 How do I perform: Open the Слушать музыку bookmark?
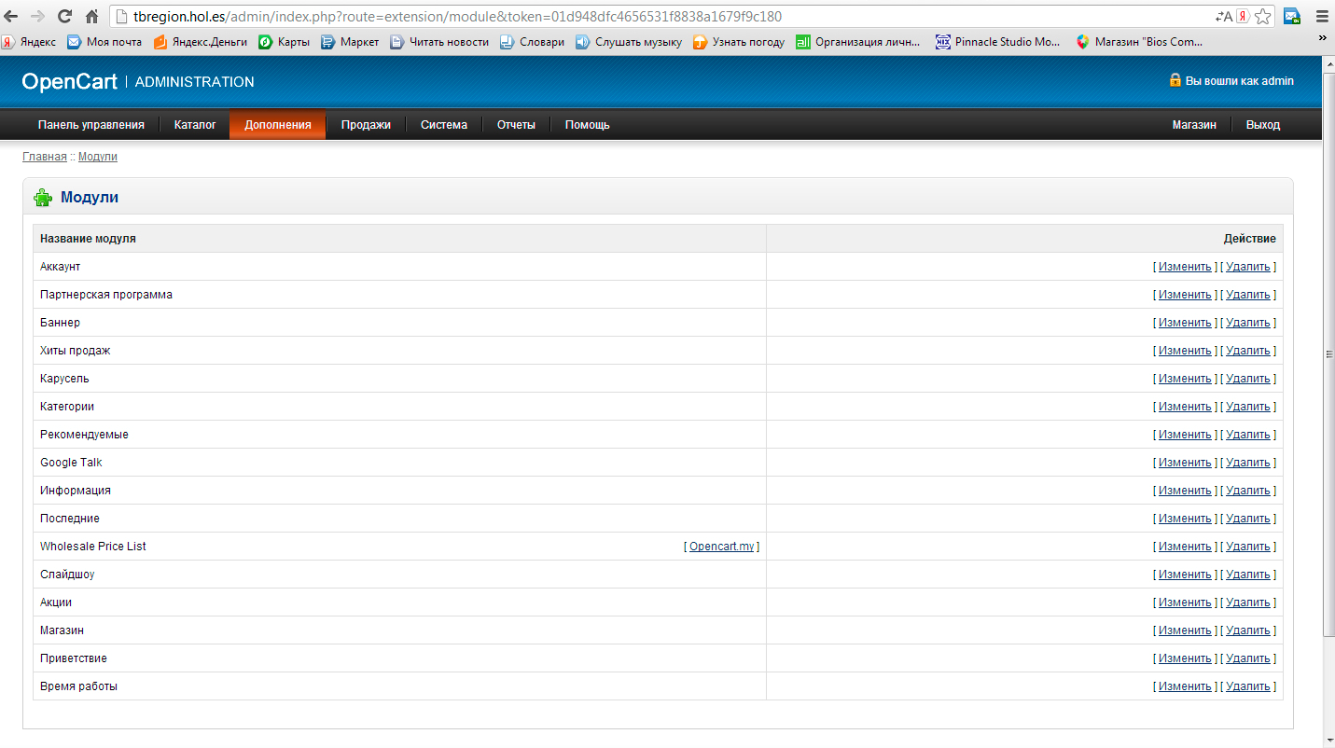tap(629, 42)
